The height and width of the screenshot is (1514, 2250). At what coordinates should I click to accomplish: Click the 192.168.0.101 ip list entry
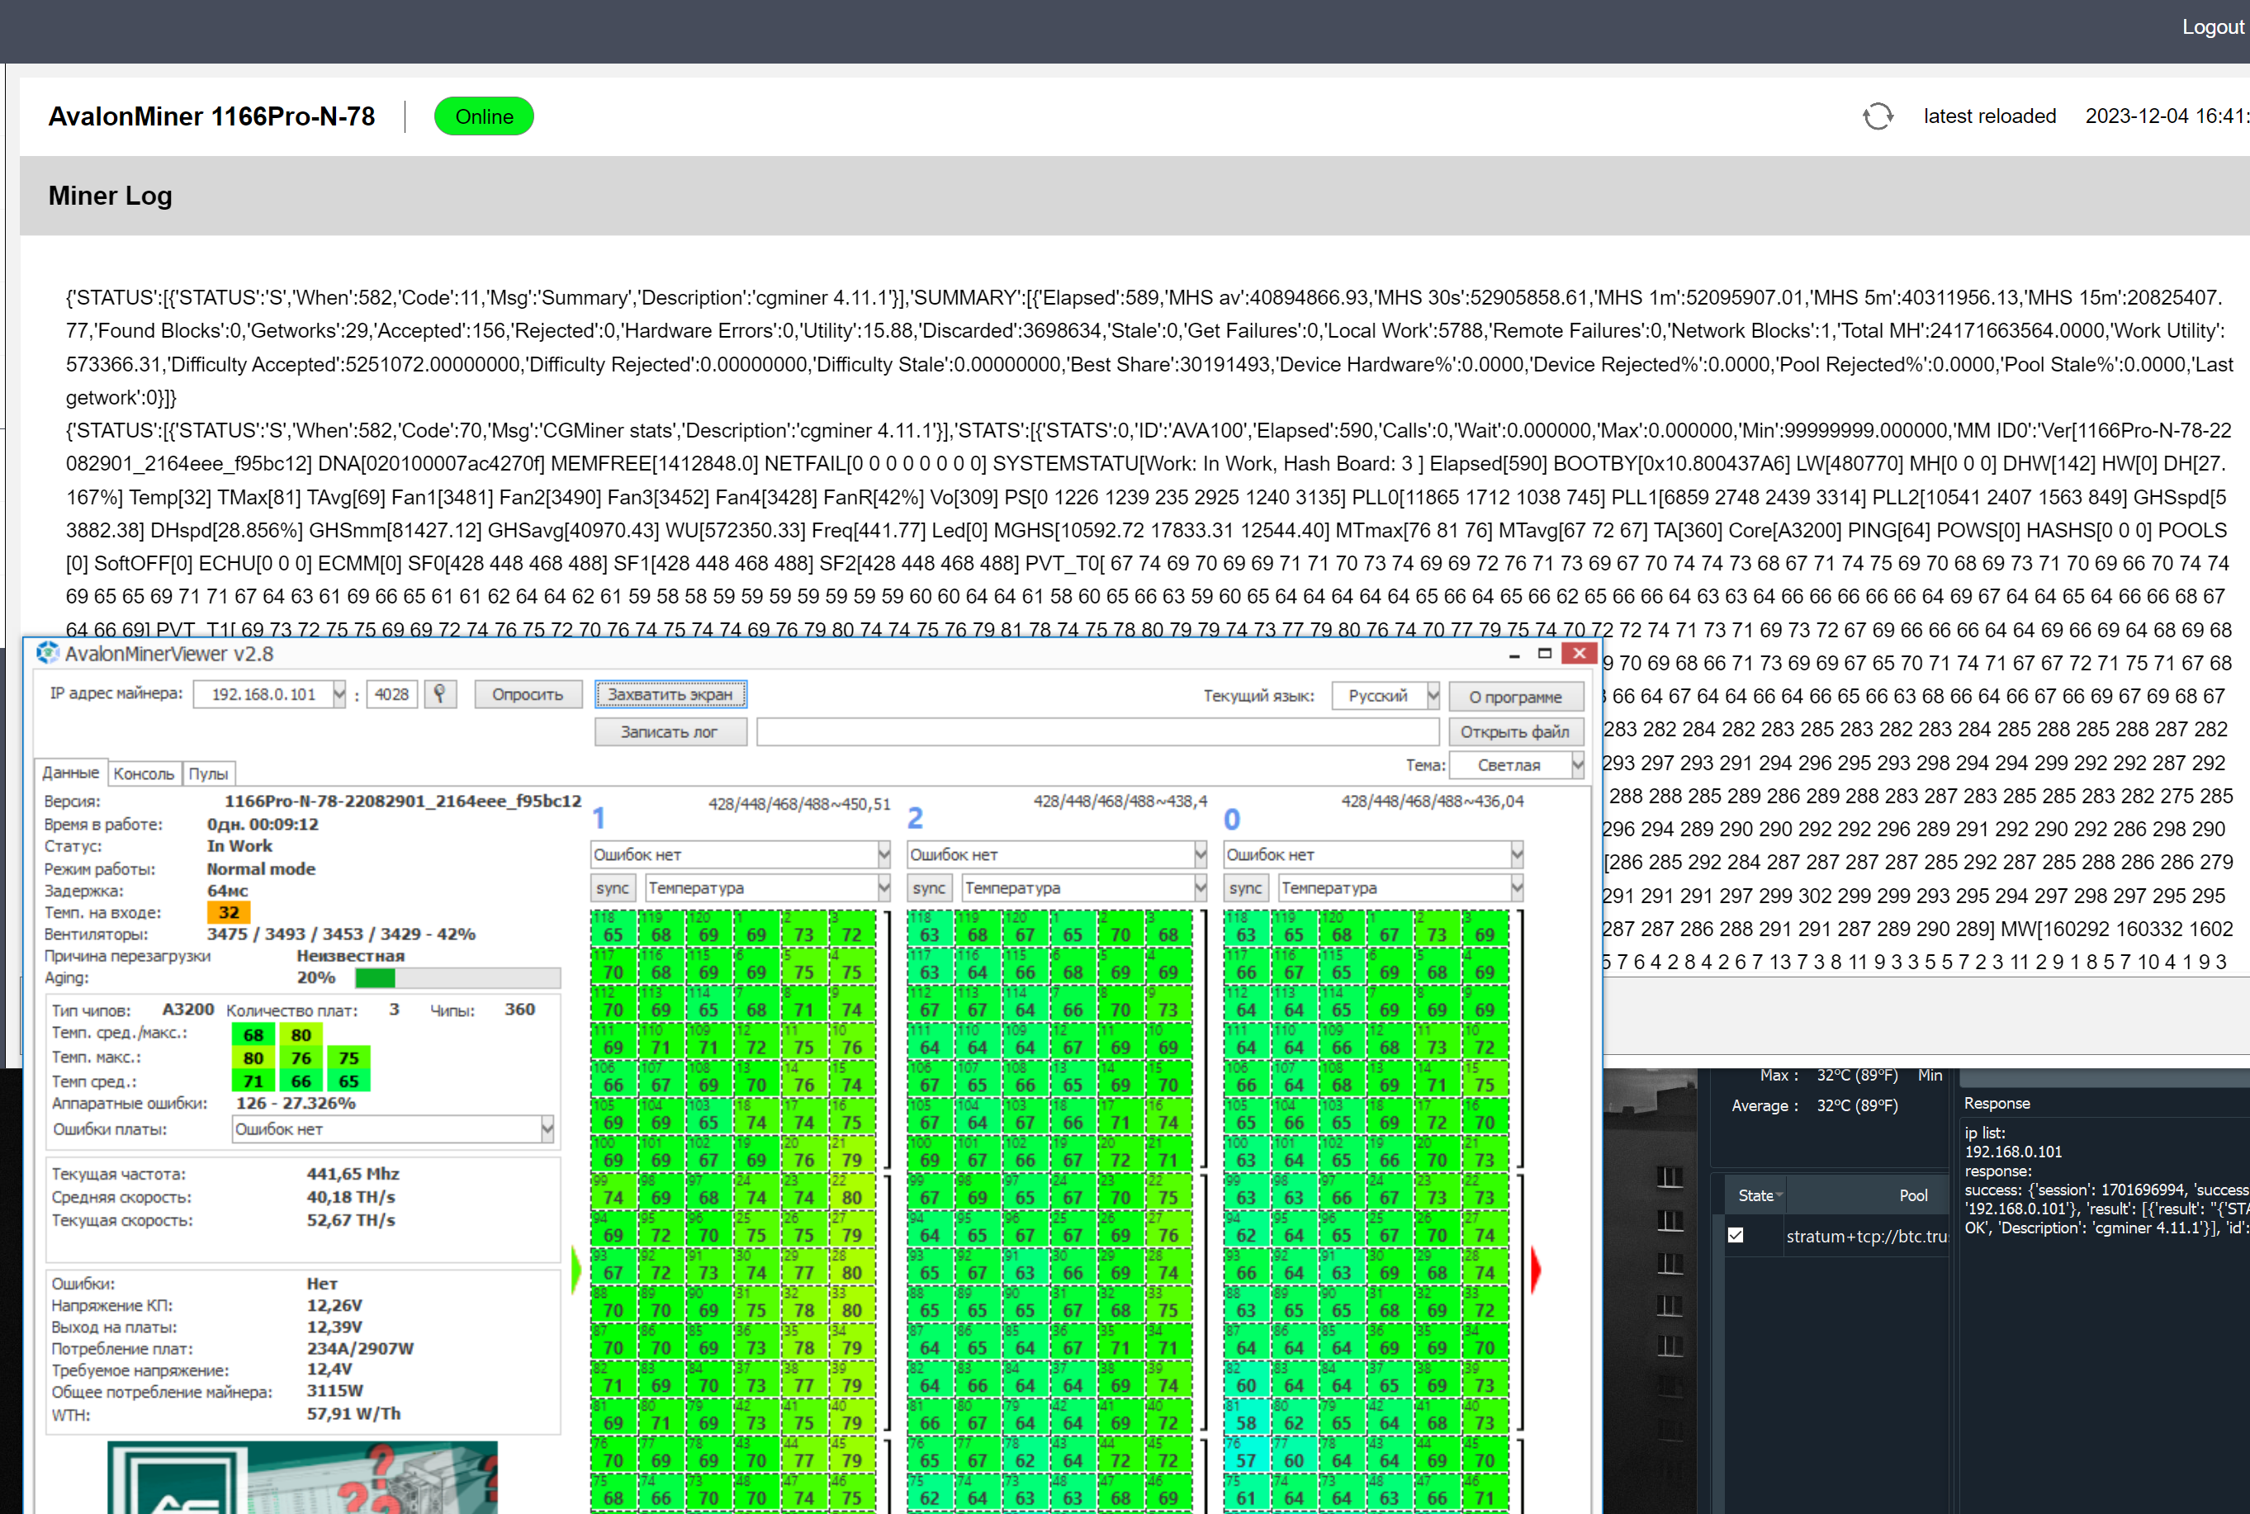tap(2012, 1151)
